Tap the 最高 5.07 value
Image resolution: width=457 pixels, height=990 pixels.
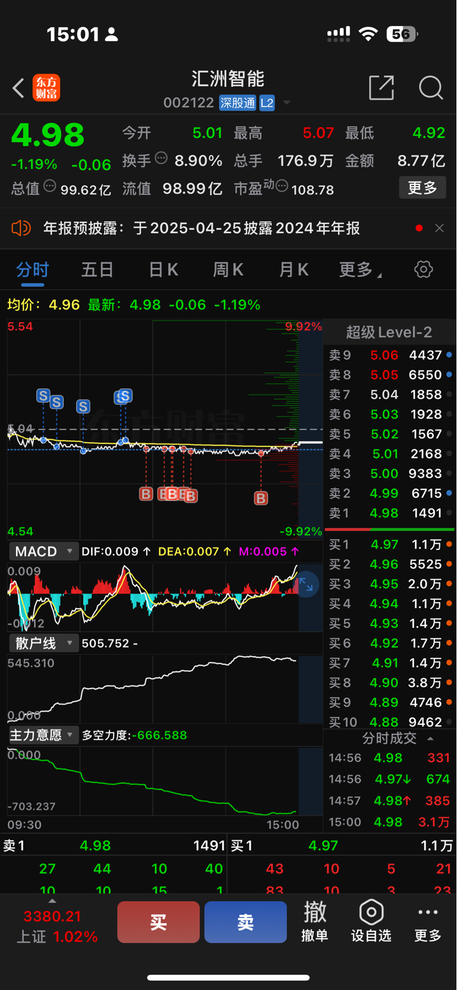click(319, 133)
